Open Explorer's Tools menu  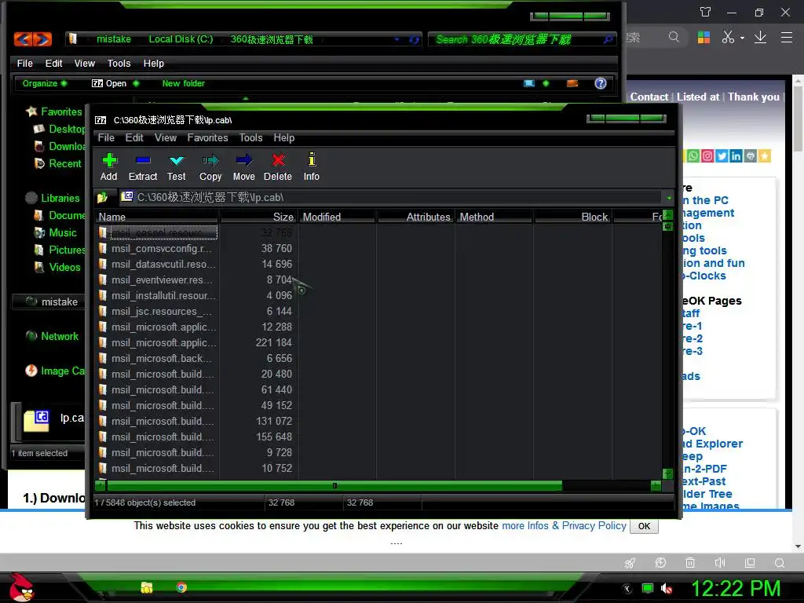119,64
